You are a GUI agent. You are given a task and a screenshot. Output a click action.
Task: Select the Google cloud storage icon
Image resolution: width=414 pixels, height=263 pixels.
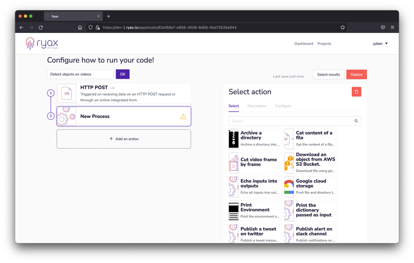pyautogui.click(x=289, y=187)
